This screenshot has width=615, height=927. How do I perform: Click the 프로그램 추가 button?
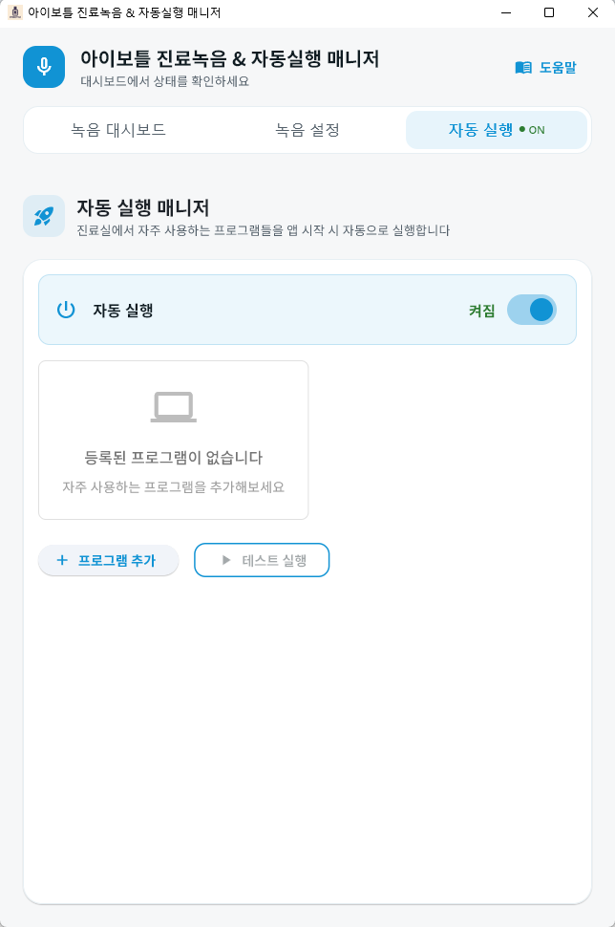(x=108, y=560)
